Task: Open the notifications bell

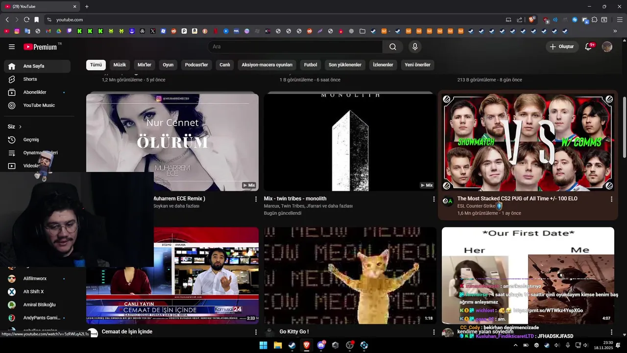Action: tap(589, 47)
